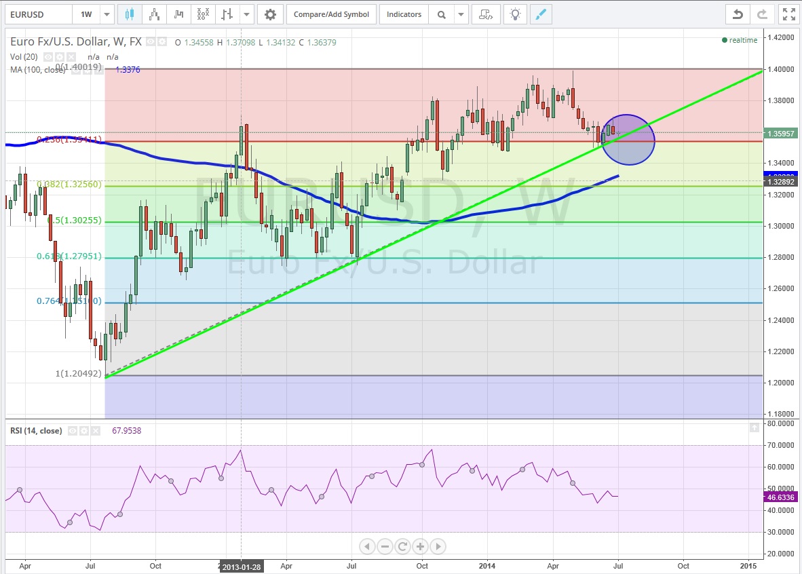Viewport: 802px width, 574px height.
Task: Click the embed chart code icon
Action: (x=486, y=14)
